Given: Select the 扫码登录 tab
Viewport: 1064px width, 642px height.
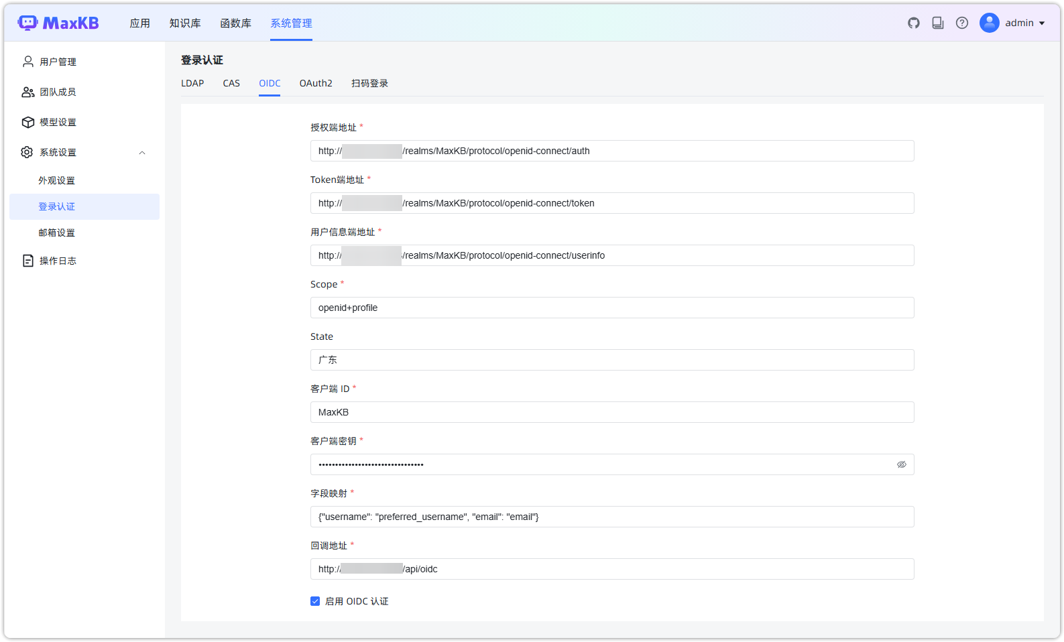Looking at the screenshot, I should coord(369,83).
